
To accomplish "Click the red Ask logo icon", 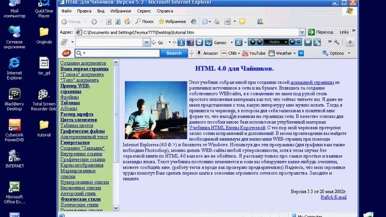I will click(66, 53).
